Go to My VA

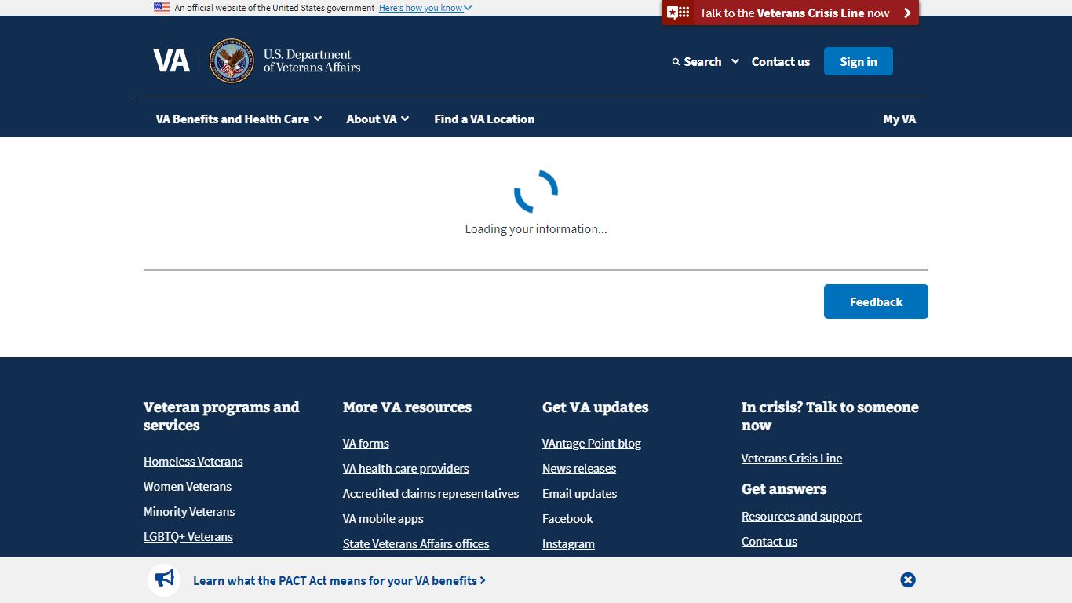click(x=899, y=119)
